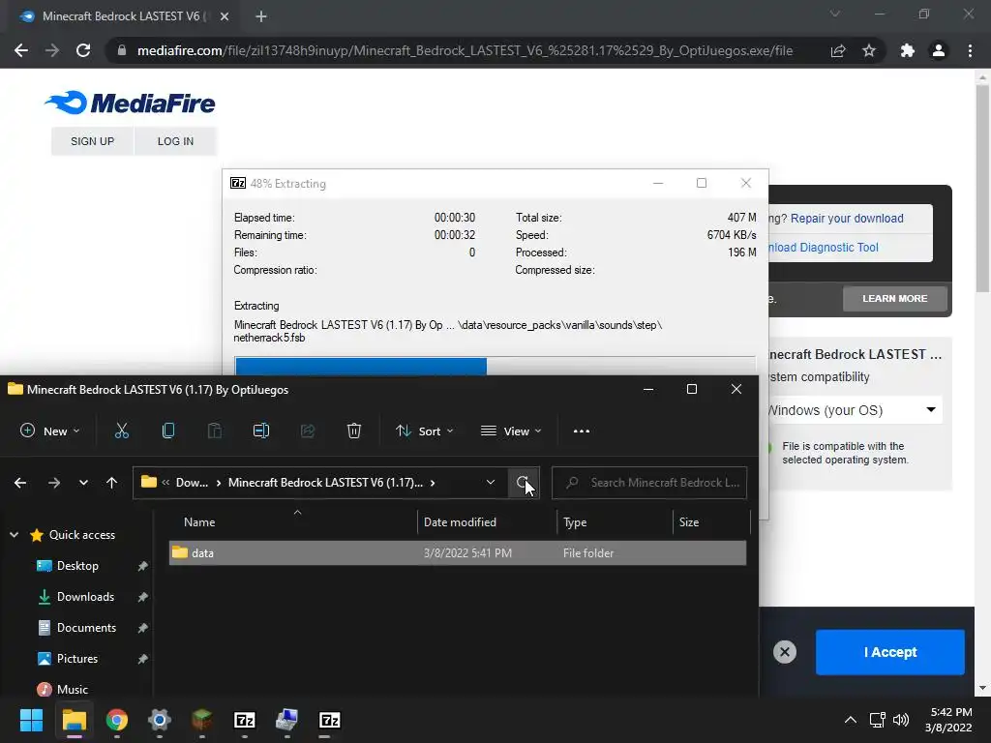Viewport: 991px width, 743px height.
Task: Click the Chrome URL address field
Action: coord(465,50)
